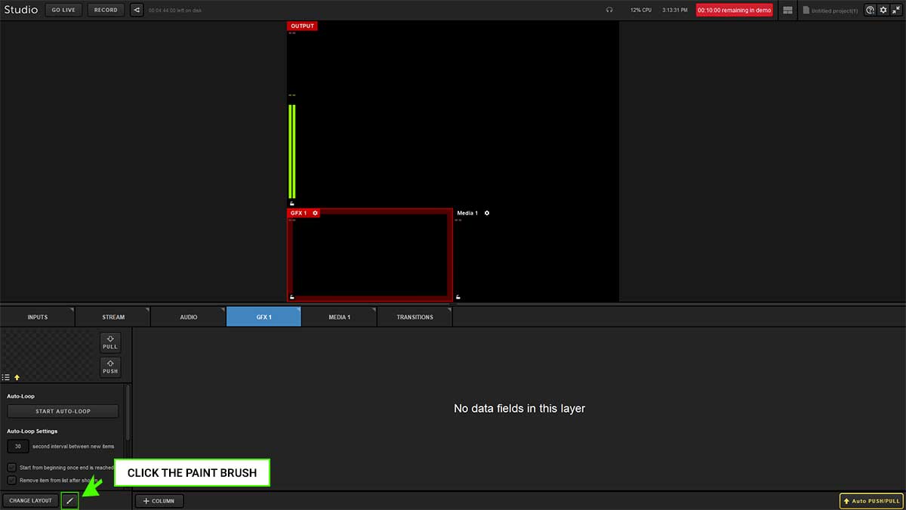
Task: Expand the Inputs tab corner arrow
Action: tap(72, 310)
